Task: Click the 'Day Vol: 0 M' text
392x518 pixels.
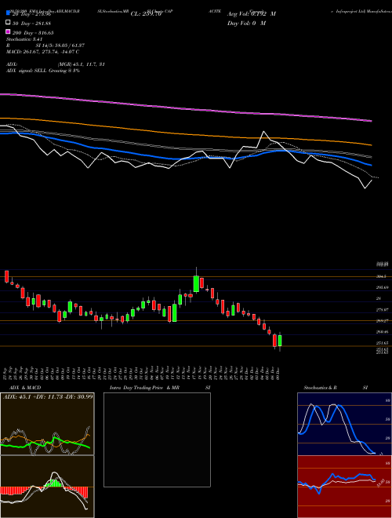Action: [x=246, y=23]
